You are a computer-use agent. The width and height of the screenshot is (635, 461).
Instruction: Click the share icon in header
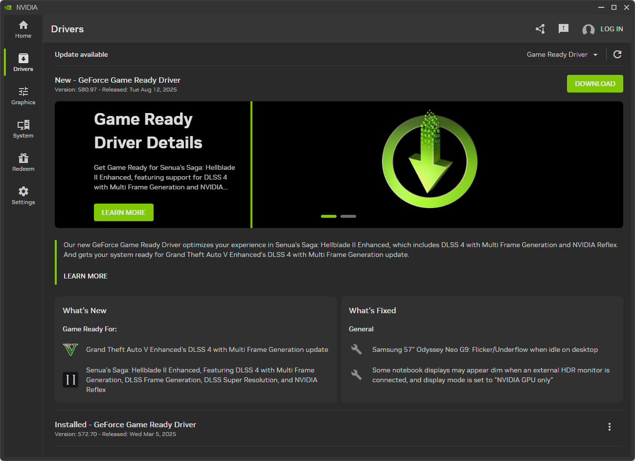(540, 29)
